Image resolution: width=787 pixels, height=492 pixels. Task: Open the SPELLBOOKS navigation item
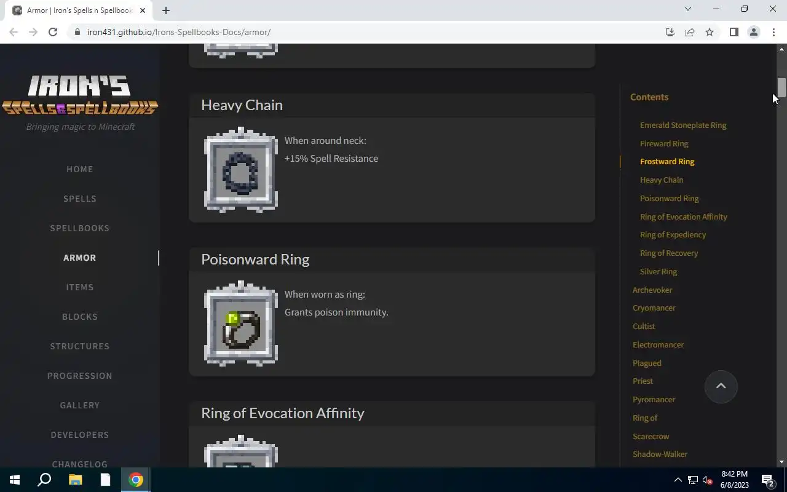[x=80, y=228]
